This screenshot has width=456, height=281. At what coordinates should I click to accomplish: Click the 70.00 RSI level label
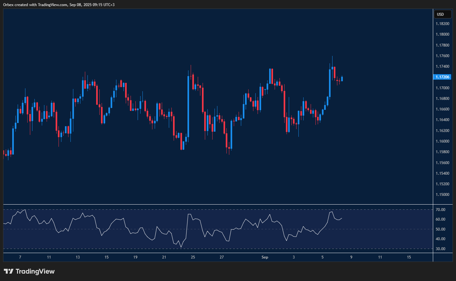pos(441,209)
